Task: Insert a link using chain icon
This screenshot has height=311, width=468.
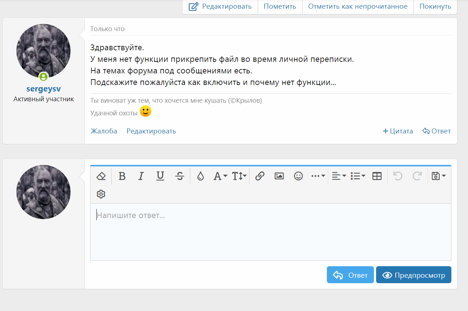Action: coord(260,176)
